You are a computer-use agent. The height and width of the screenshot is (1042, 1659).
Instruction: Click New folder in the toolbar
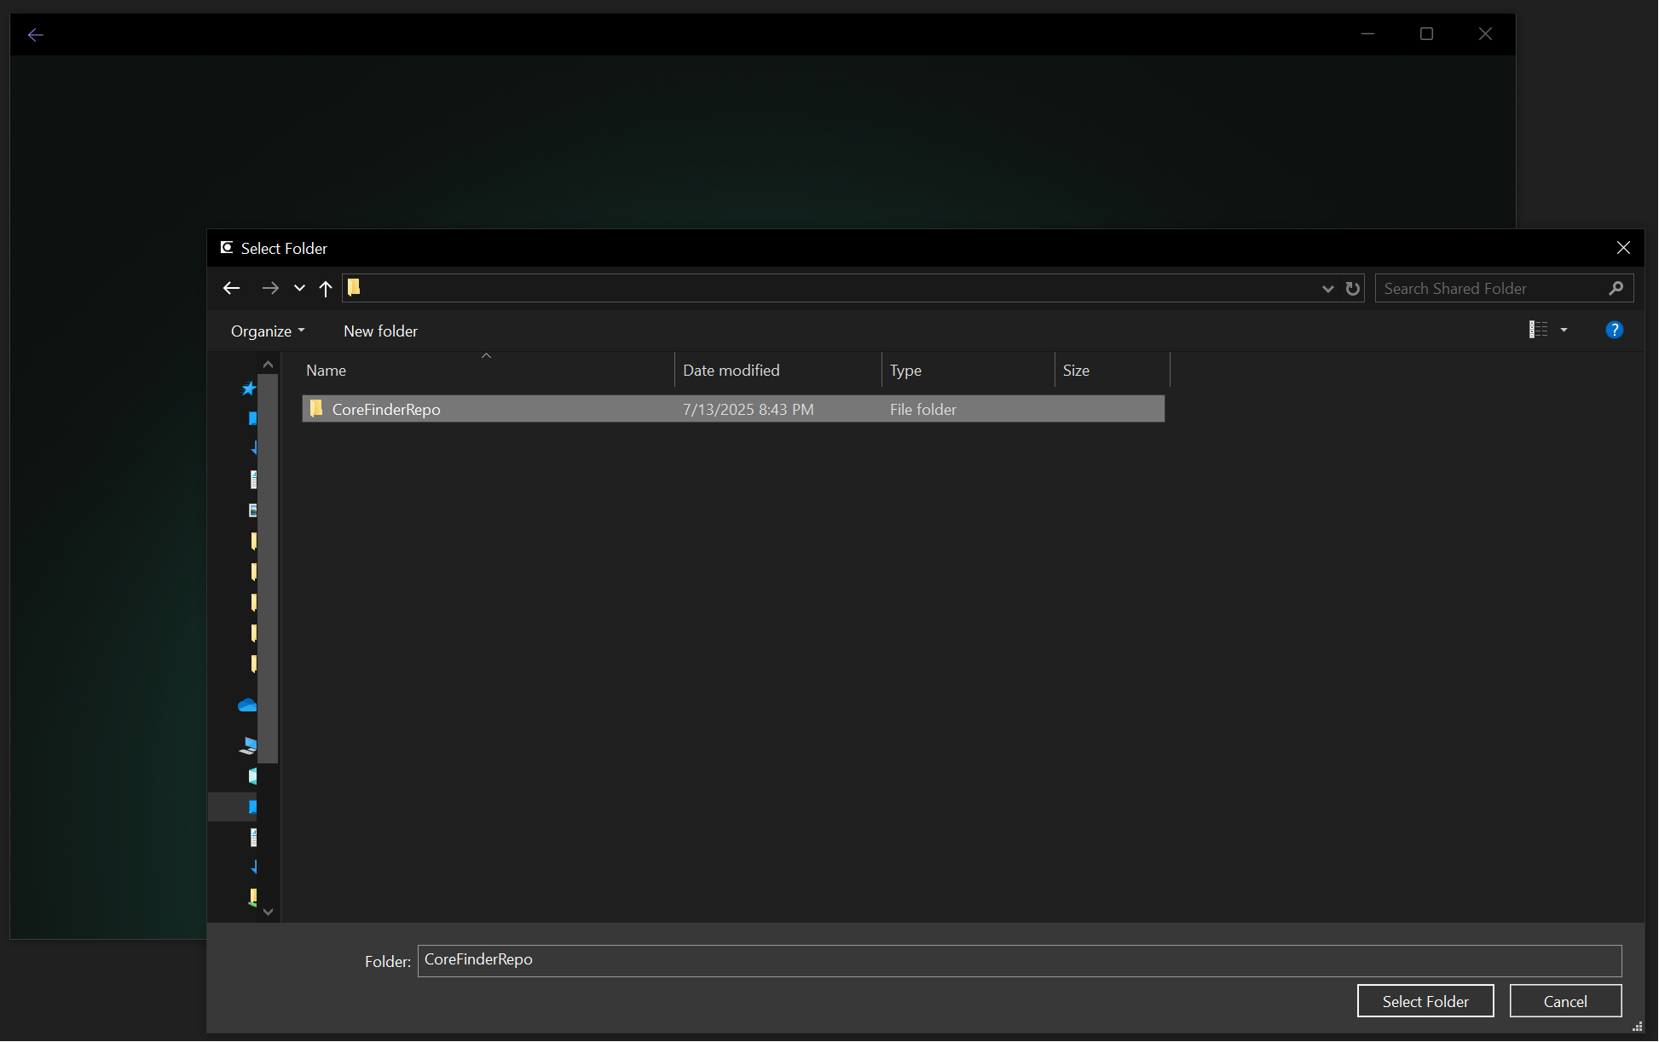click(380, 331)
